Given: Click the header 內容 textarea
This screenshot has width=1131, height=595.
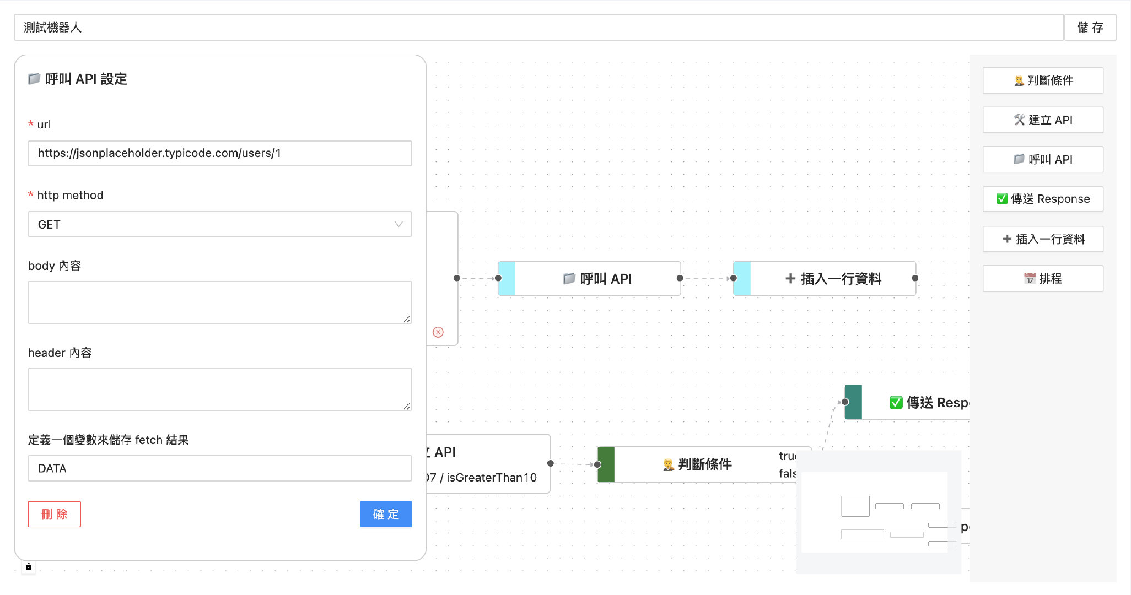Looking at the screenshot, I should [x=220, y=390].
